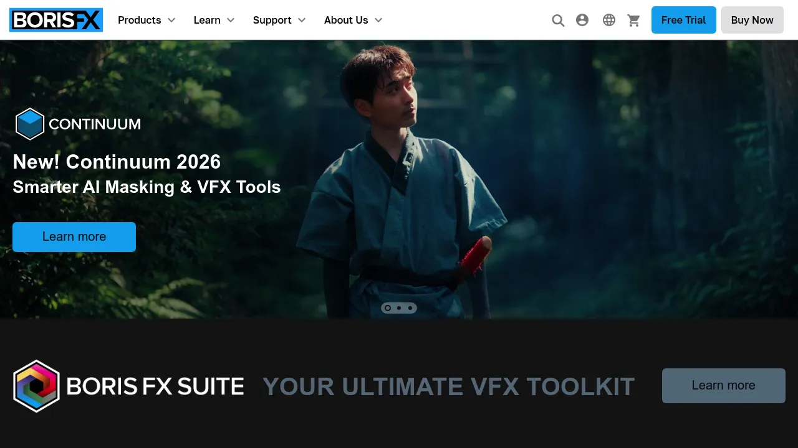Select the third carousel slide dot
Image resolution: width=798 pixels, height=448 pixels.
410,308
